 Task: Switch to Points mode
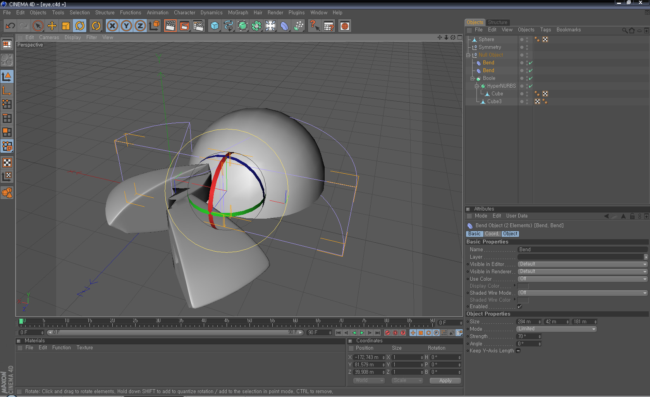7,104
